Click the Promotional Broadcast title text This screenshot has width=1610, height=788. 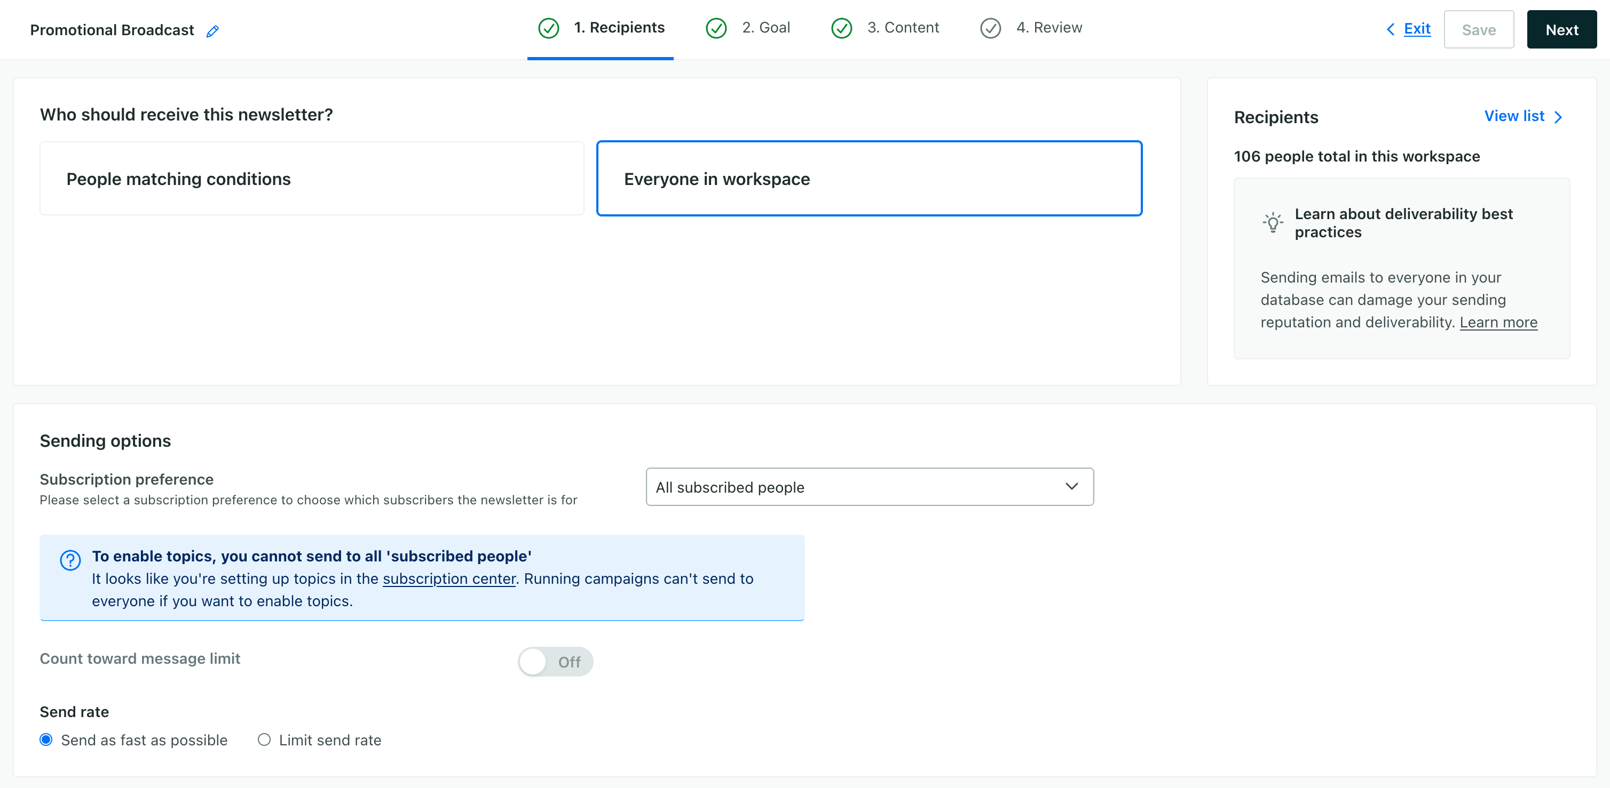point(112,30)
